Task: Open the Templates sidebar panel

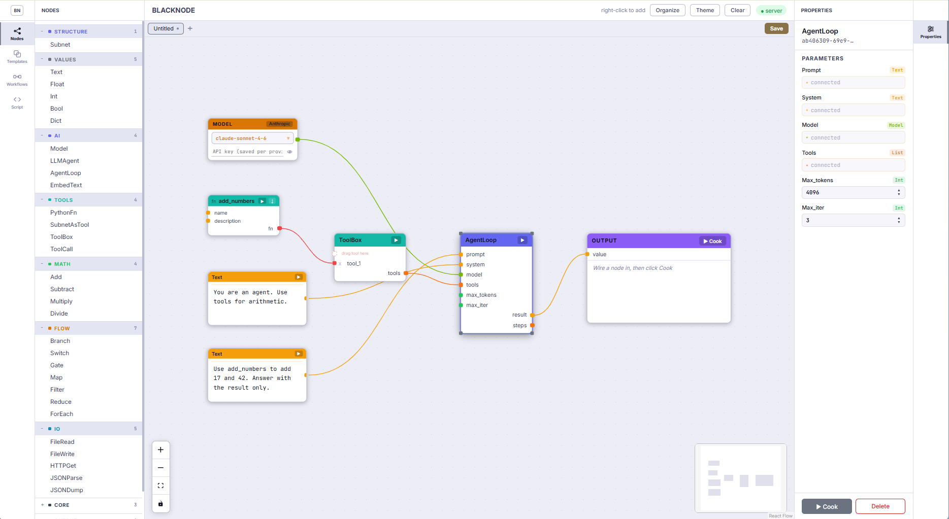Action: click(x=17, y=56)
